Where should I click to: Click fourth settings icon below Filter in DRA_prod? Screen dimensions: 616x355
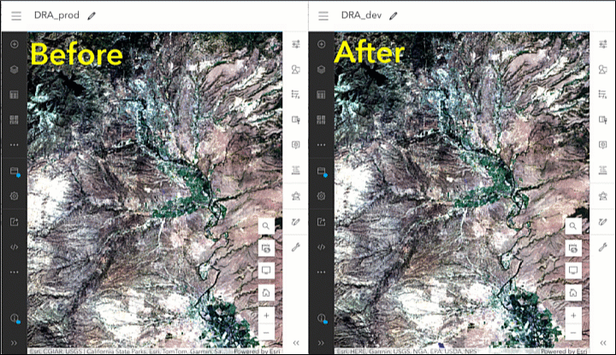click(296, 119)
